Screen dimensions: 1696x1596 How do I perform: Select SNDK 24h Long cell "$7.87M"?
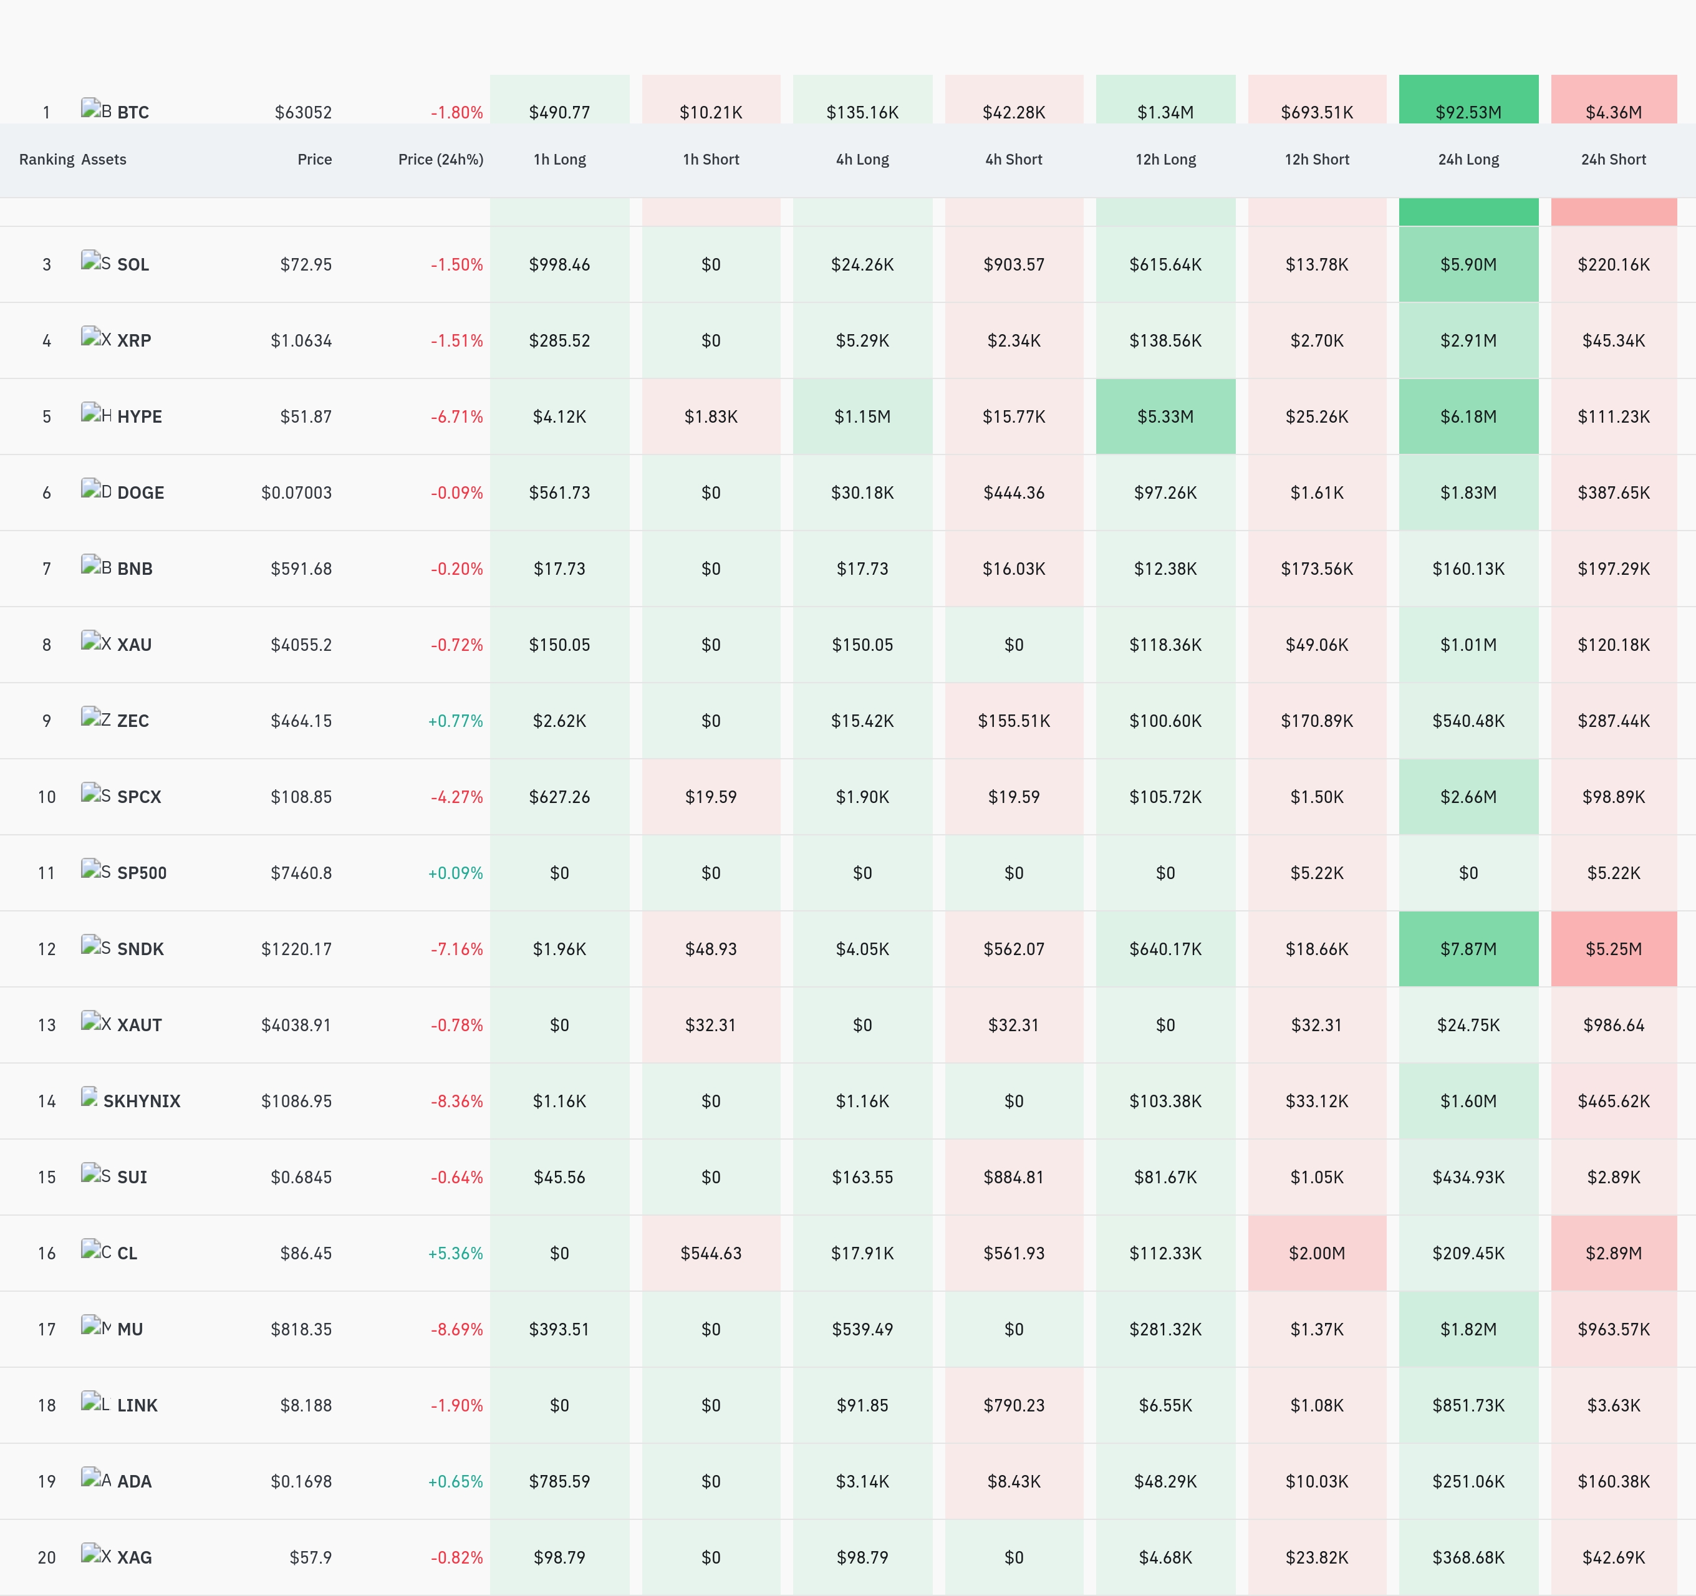pyautogui.click(x=1469, y=948)
